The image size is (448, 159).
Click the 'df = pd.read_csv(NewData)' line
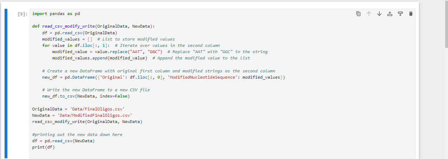[63, 141]
